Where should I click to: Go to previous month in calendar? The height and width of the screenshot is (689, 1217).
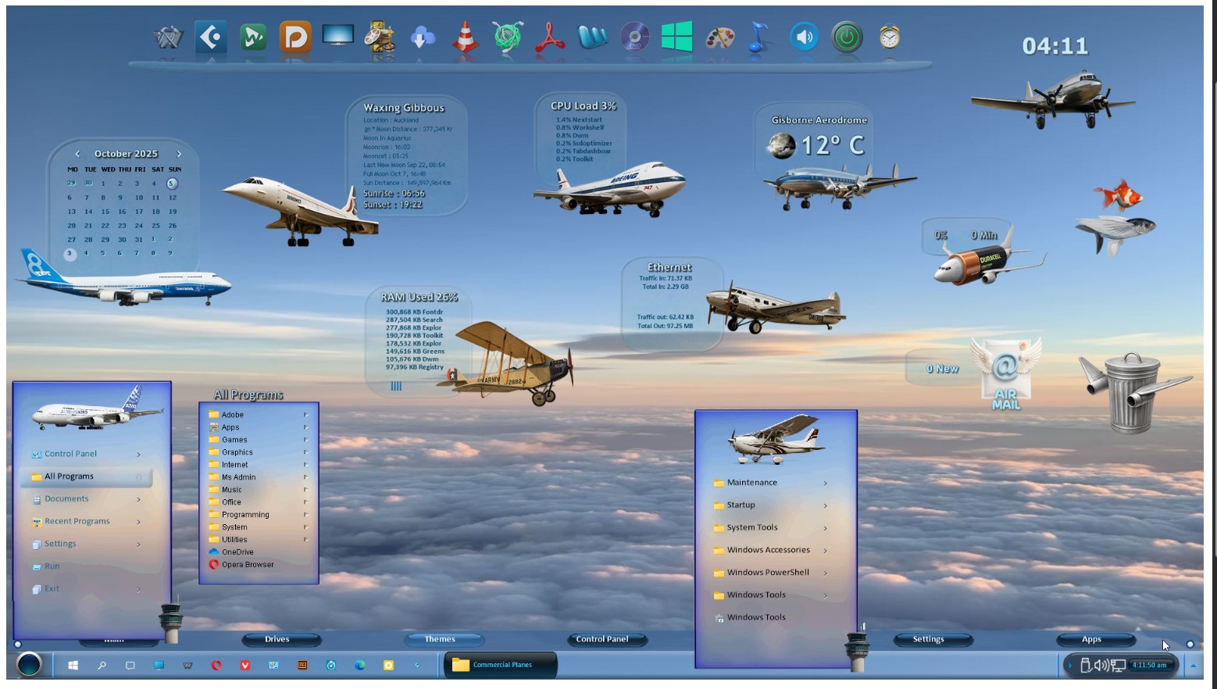[x=77, y=154]
